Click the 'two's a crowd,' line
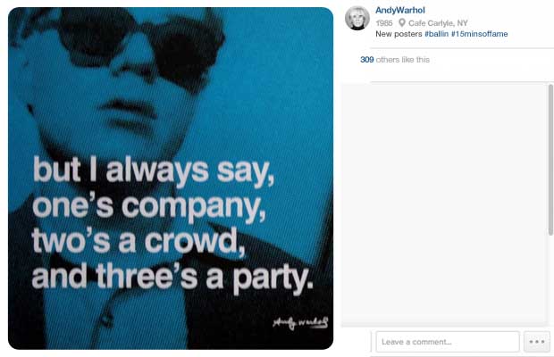 tap(138, 241)
